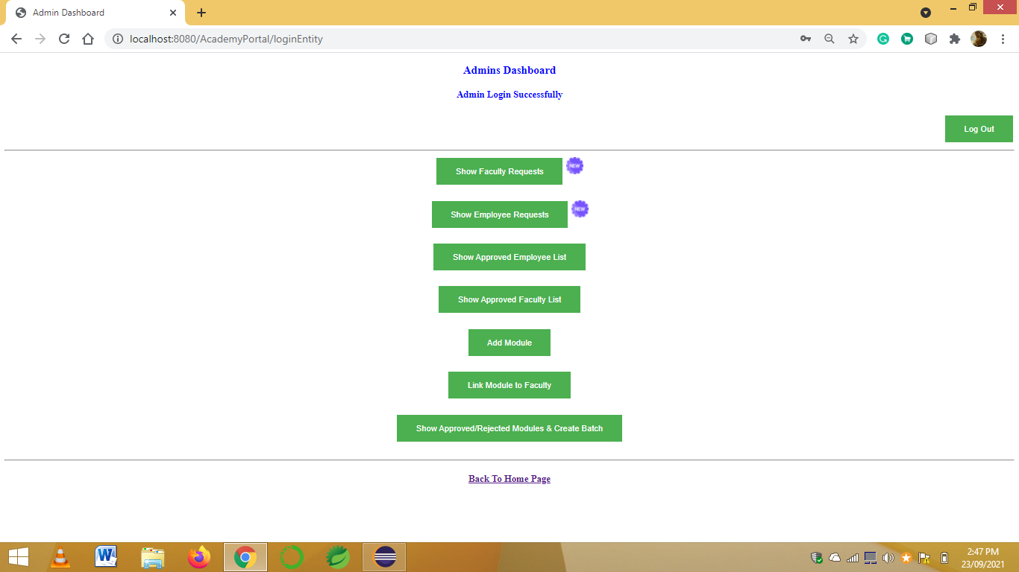Open Firefox from the taskbar

coord(199,557)
